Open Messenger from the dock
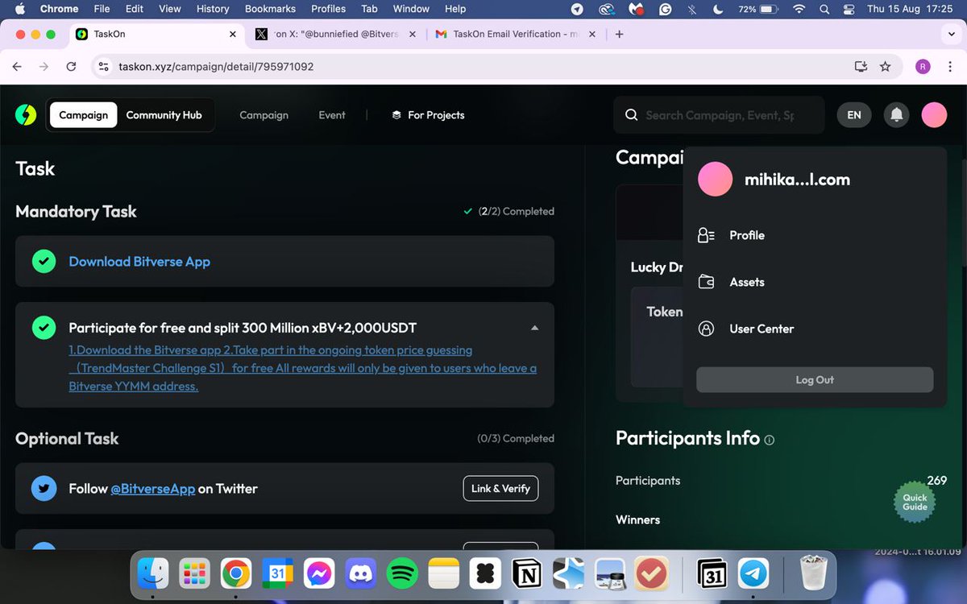This screenshot has height=604, width=967. (319, 574)
